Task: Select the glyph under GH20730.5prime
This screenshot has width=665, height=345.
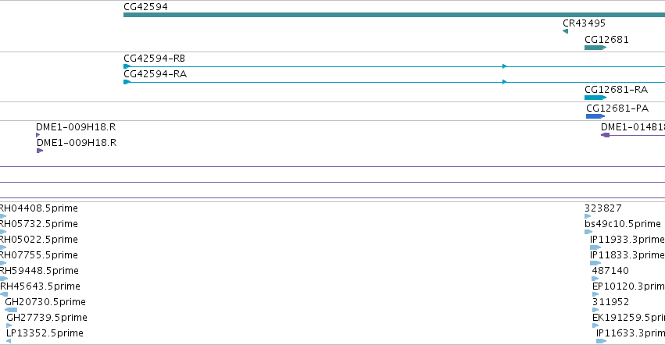Action: click(x=11, y=310)
